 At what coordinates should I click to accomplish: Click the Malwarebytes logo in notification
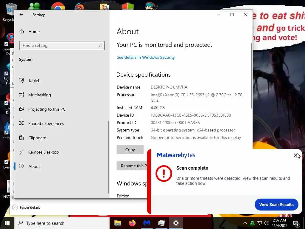176,155
